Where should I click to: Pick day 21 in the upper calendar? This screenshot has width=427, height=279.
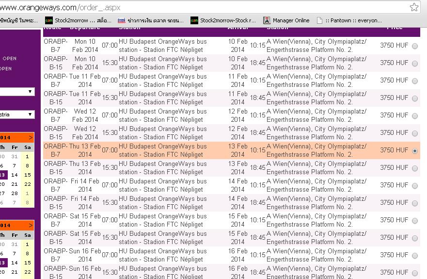pos(15,184)
